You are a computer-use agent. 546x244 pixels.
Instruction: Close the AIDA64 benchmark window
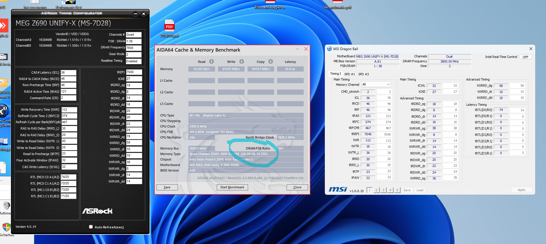point(306,49)
